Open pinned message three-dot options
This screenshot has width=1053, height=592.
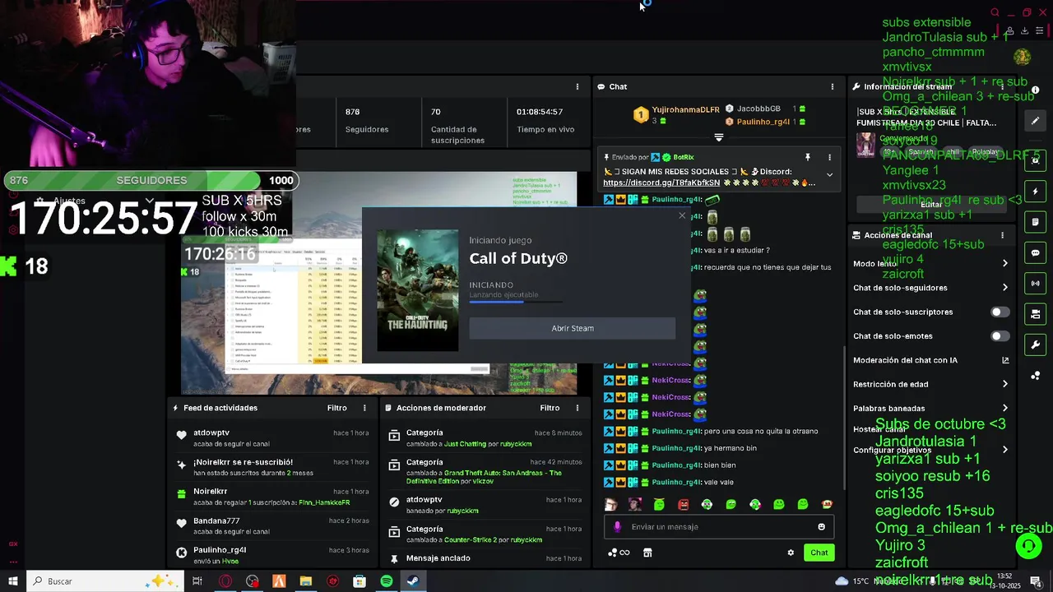829,157
